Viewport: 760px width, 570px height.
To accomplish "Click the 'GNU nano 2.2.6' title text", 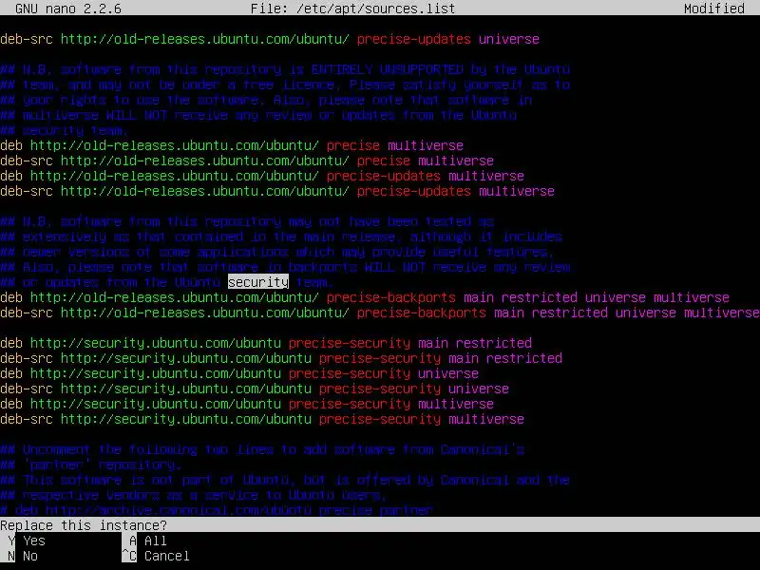I will [x=68, y=9].
